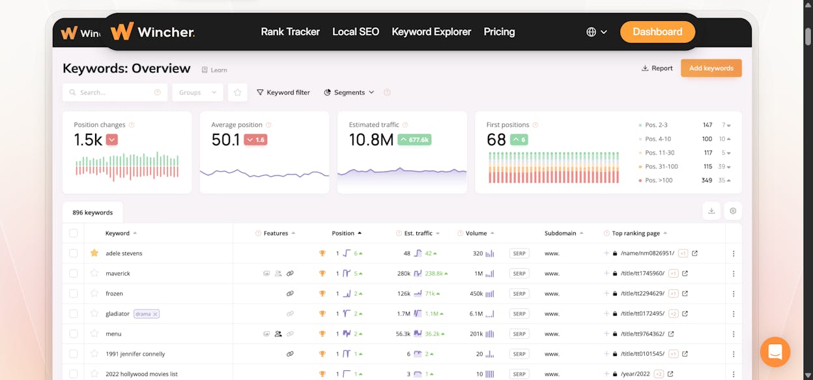Open SERP for gladiator

point(519,314)
